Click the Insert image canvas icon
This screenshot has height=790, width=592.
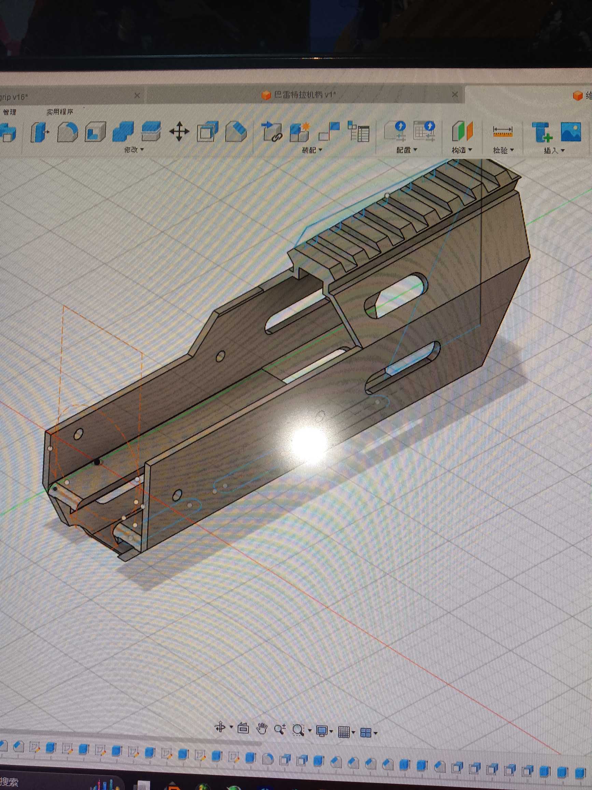[570, 132]
